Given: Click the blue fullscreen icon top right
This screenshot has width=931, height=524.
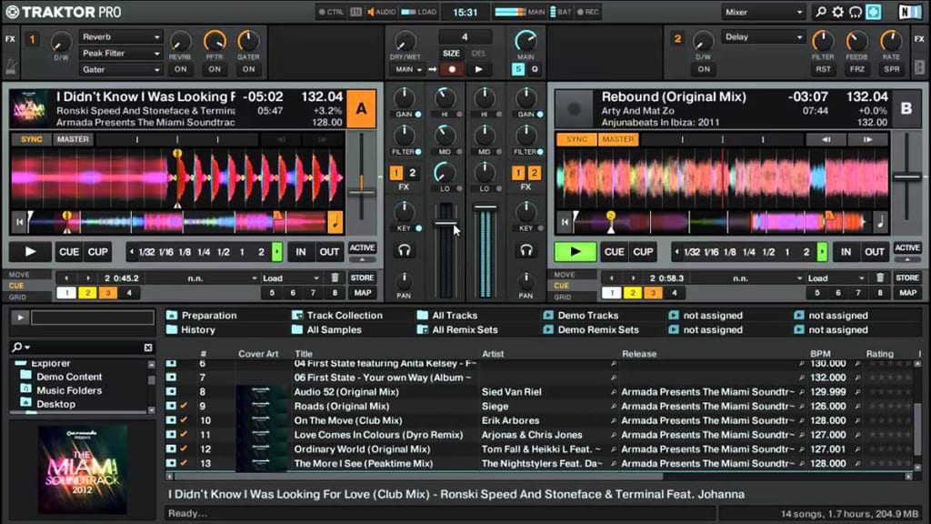Looking at the screenshot, I should point(873,12).
